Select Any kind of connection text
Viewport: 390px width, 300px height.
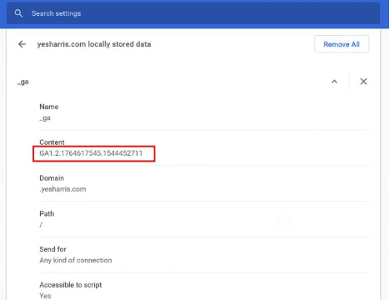[x=76, y=260]
